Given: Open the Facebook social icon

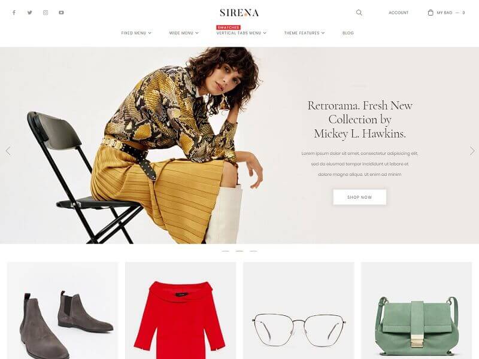Looking at the screenshot, I should 14,13.
